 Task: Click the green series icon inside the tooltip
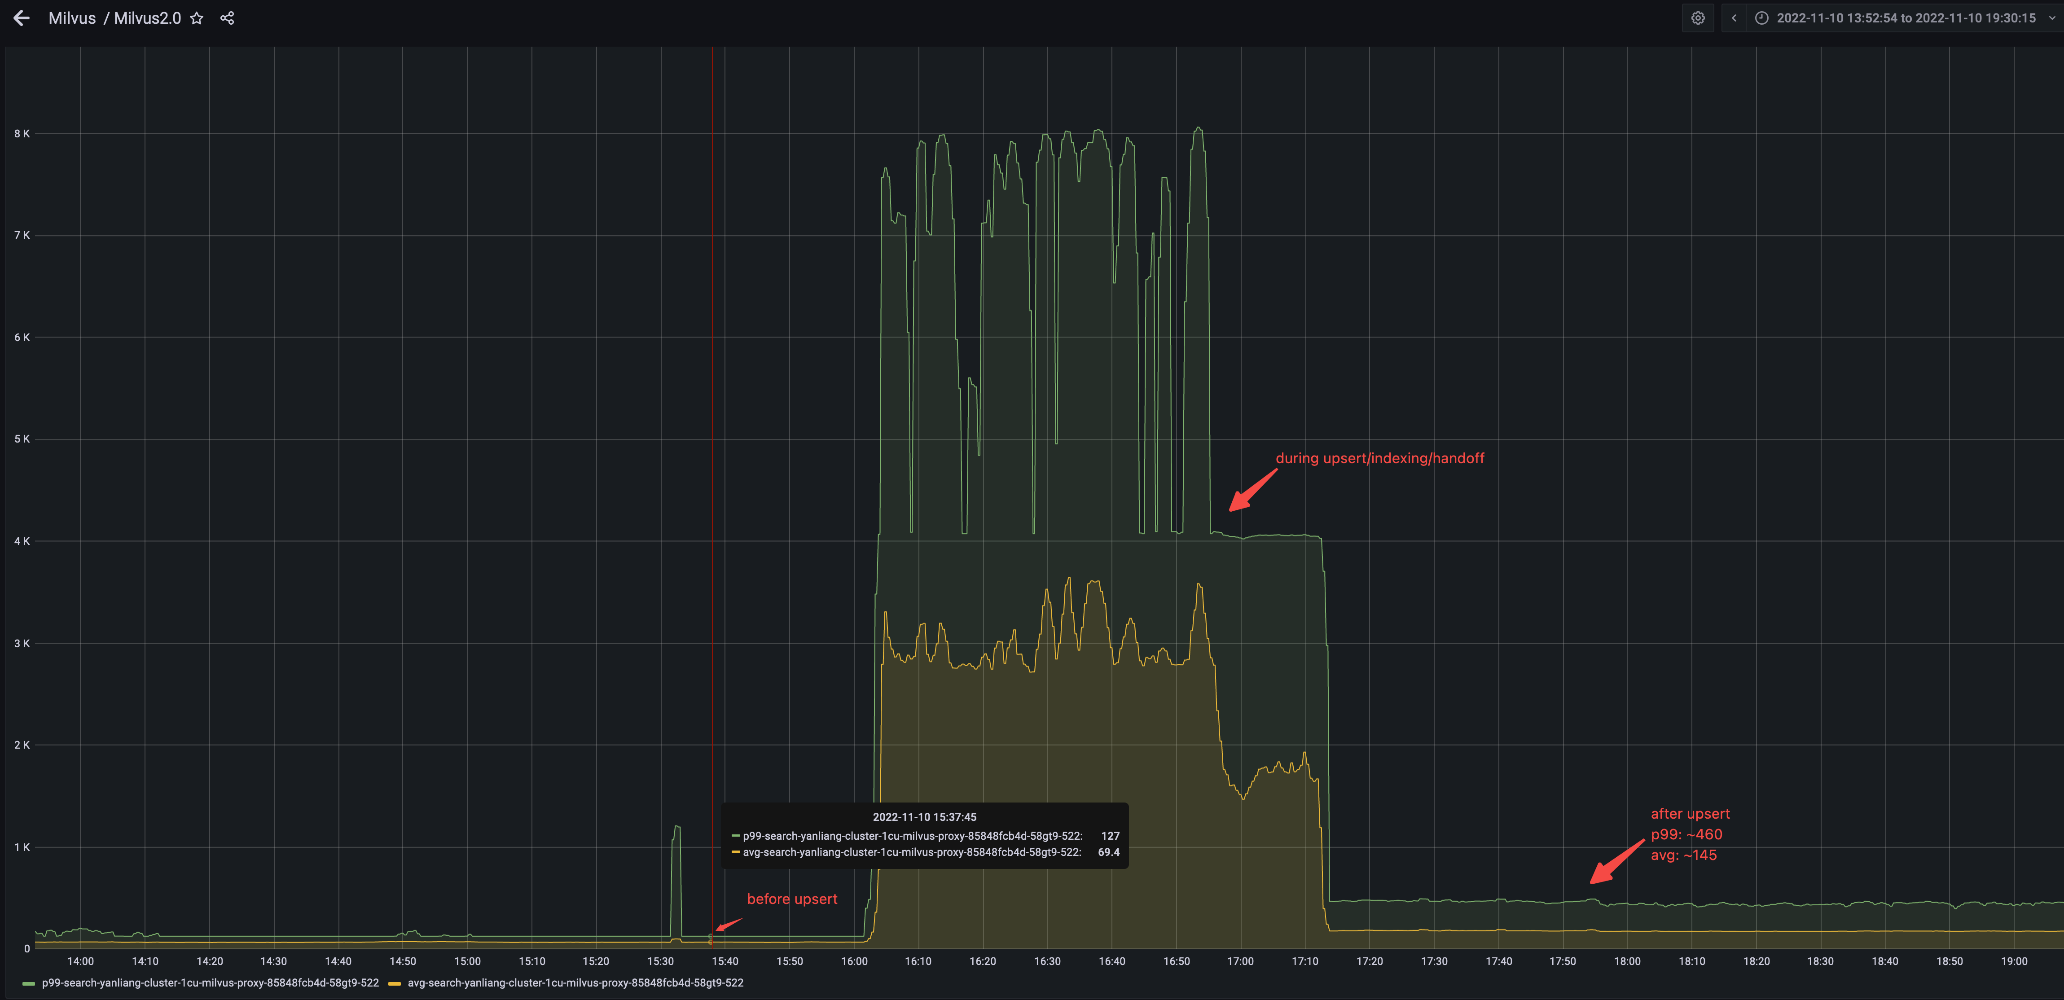point(736,836)
